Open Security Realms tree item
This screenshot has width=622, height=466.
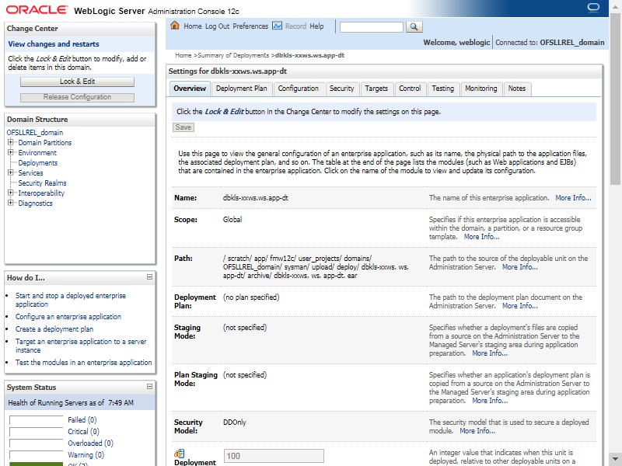[x=42, y=183]
